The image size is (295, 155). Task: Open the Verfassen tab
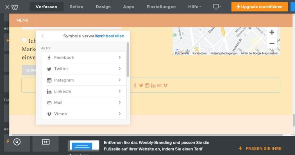(x=46, y=7)
